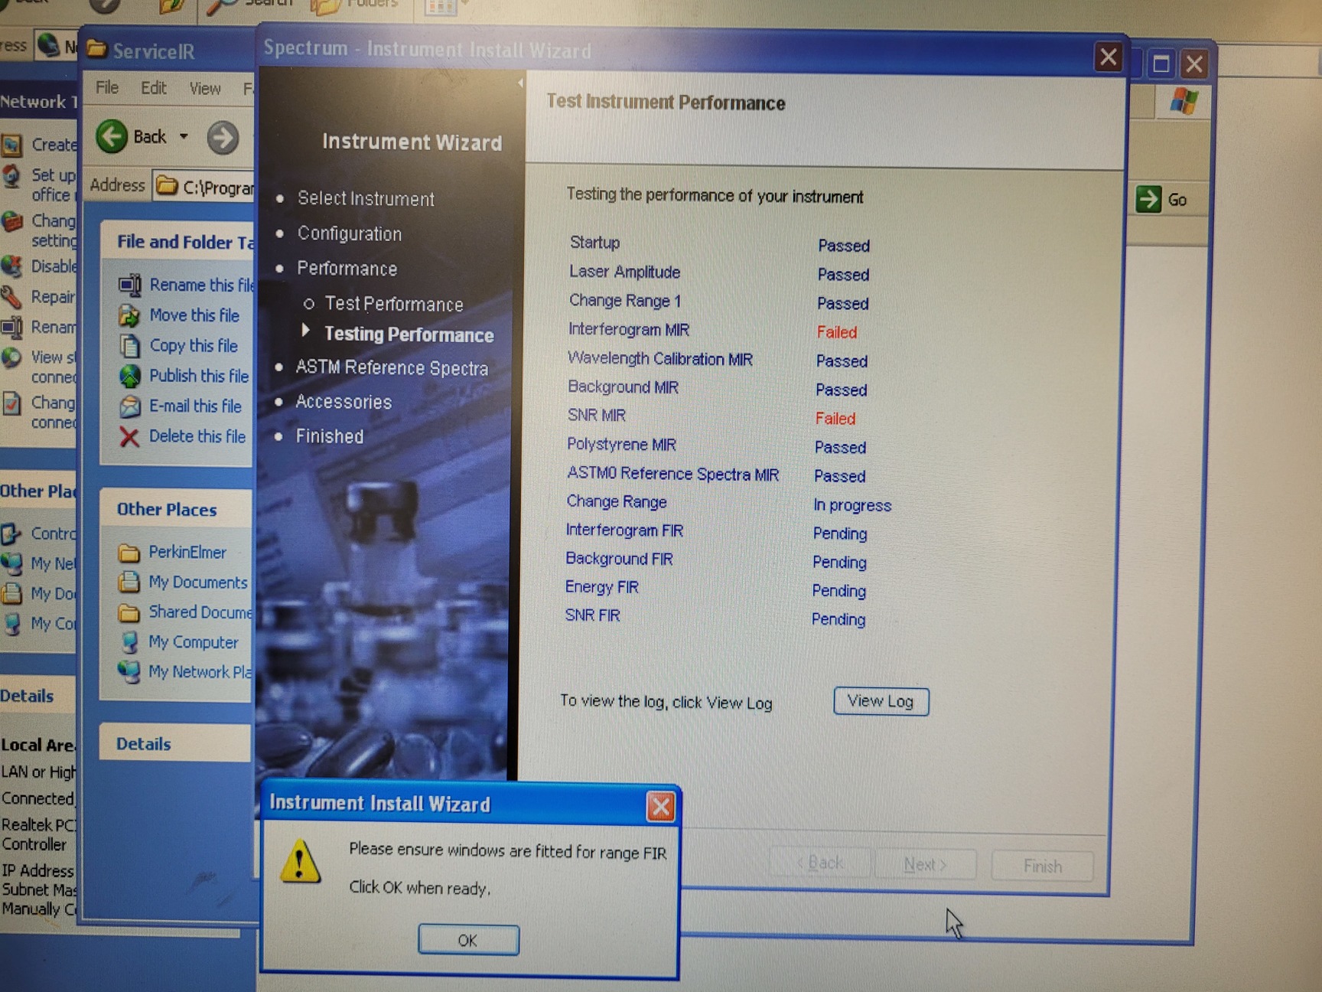Open the Back button history dropdown arrow
This screenshot has height=992, width=1322.
(x=184, y=137)
